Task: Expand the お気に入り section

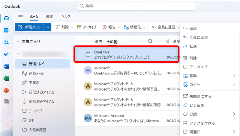Action: tap(18, 42)
